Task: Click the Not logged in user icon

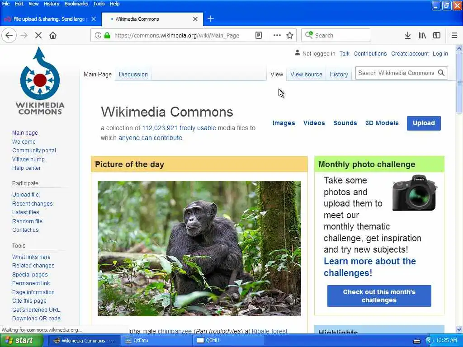Action: 298,53
